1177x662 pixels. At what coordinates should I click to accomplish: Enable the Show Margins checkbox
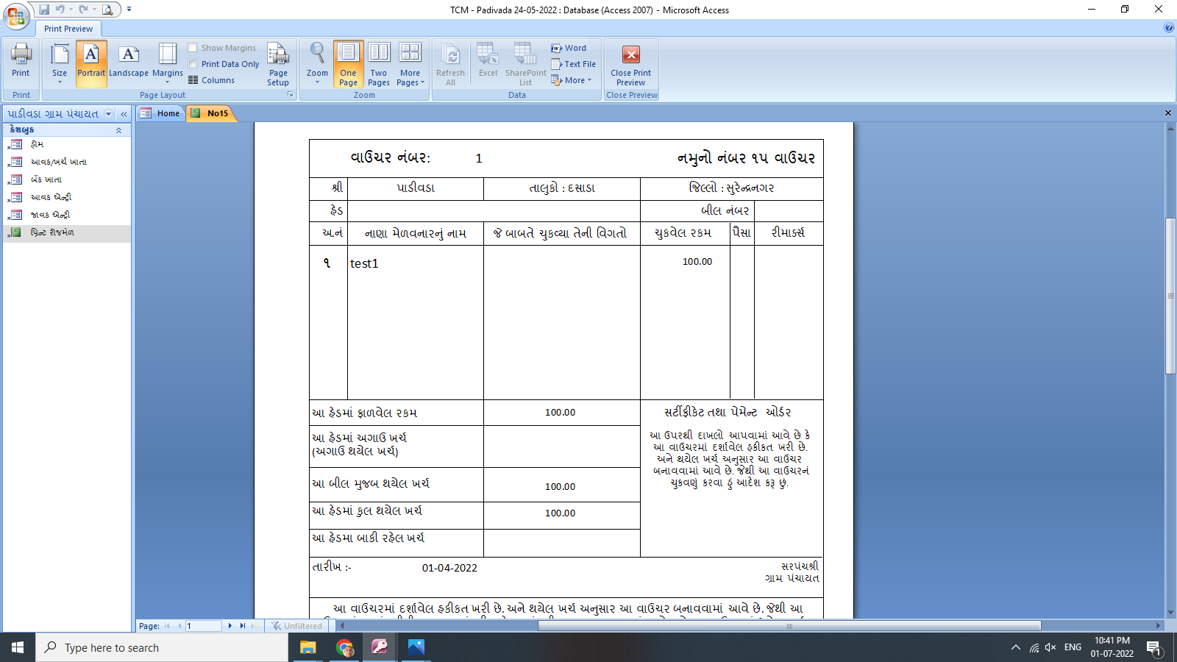(x=193, y=47)
